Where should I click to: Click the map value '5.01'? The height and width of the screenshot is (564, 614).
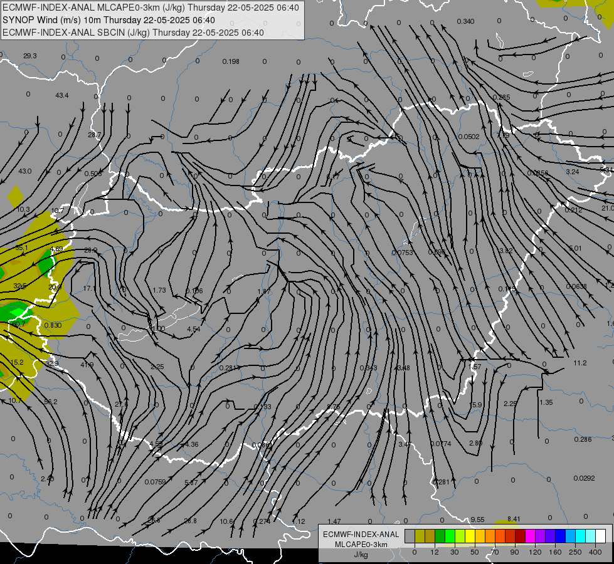pos(575,248)
